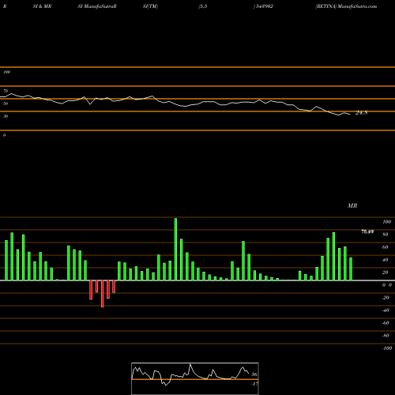395x395 pixels.
Task: Click the '(5,5' parameter text in header
Action: tap(203, 6)
